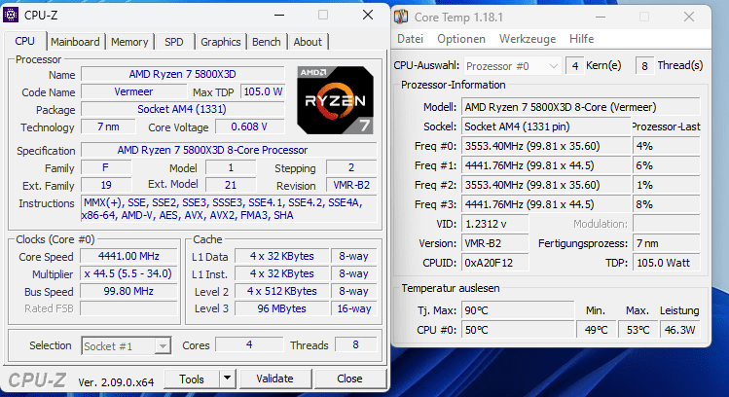The height and width of the screenshot is (397, 729).
Task: Click the Freq #3 value in Core Temp
Action: pos(546,205)
